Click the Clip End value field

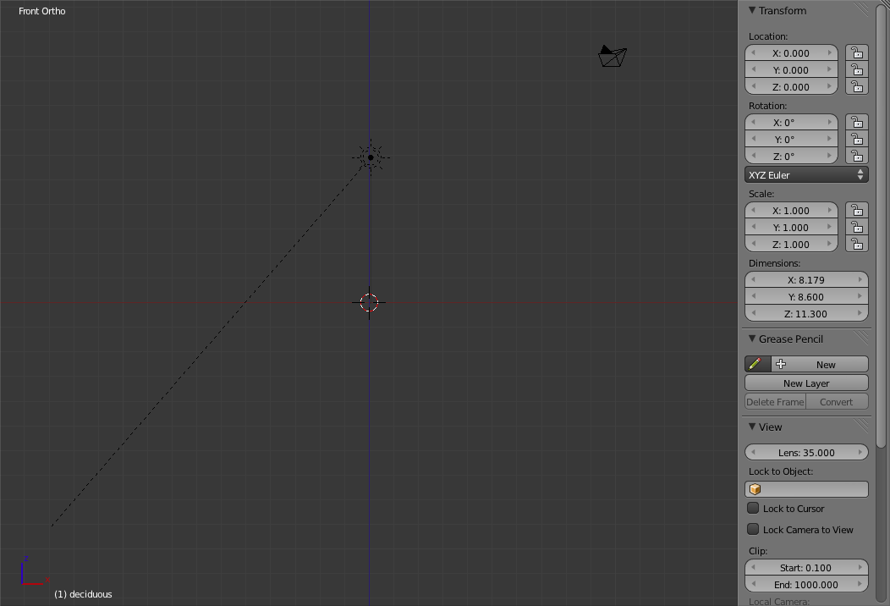(x=806, y=585)
